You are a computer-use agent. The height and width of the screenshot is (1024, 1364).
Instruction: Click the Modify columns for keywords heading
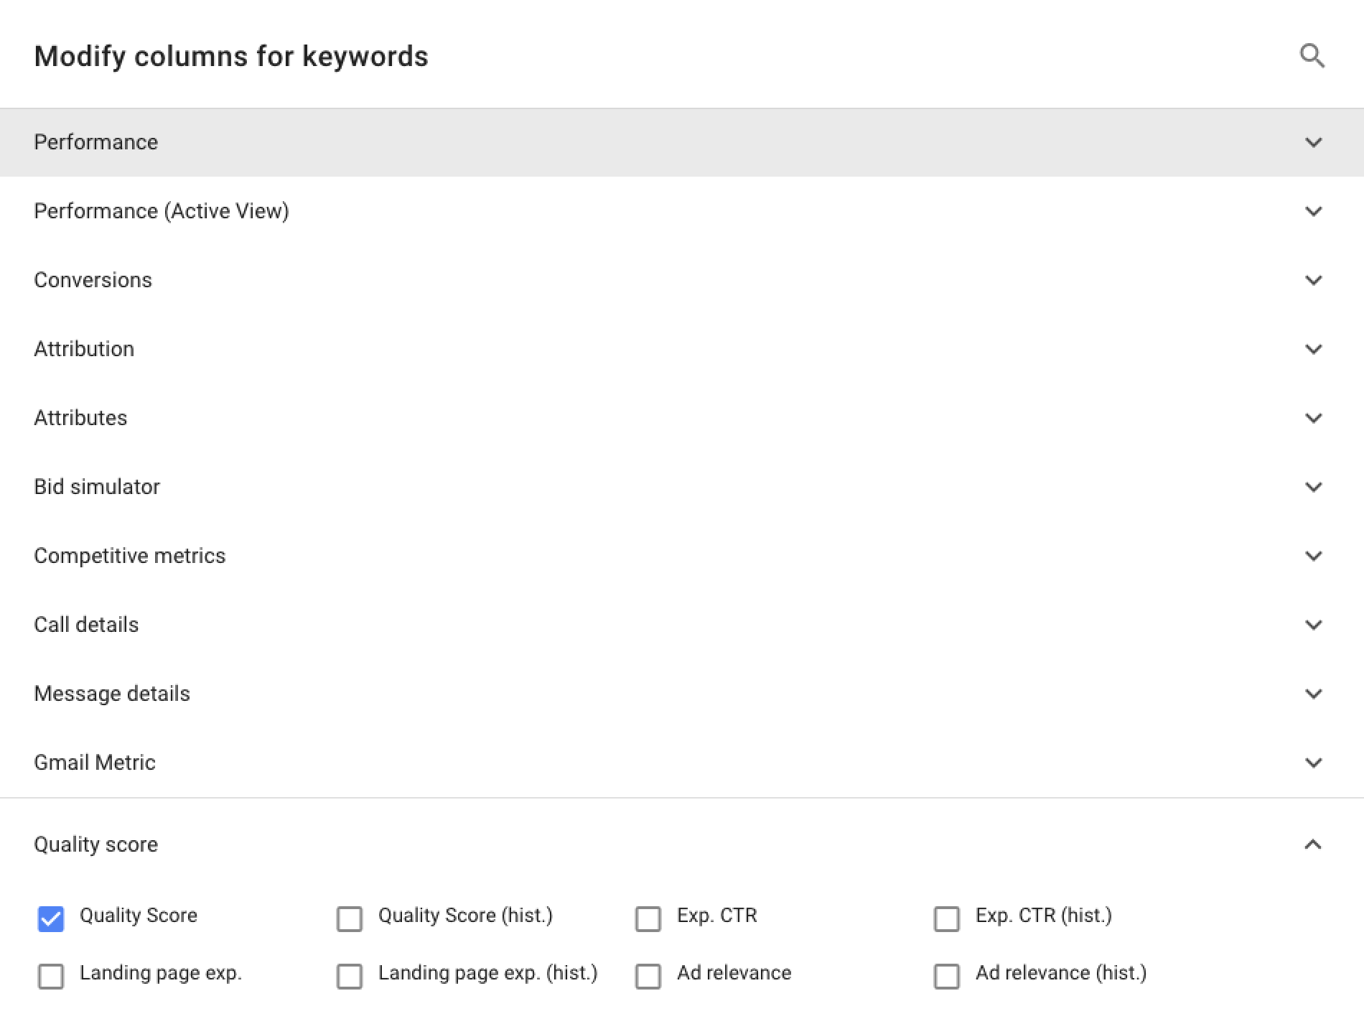(x=231, y=56)
